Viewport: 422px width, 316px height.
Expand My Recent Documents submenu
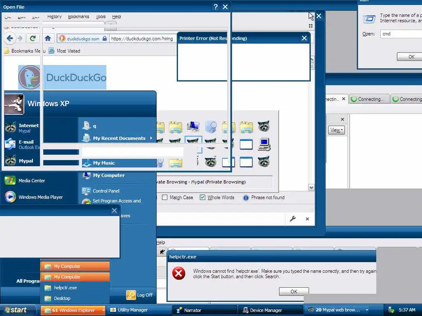point(117,138)
